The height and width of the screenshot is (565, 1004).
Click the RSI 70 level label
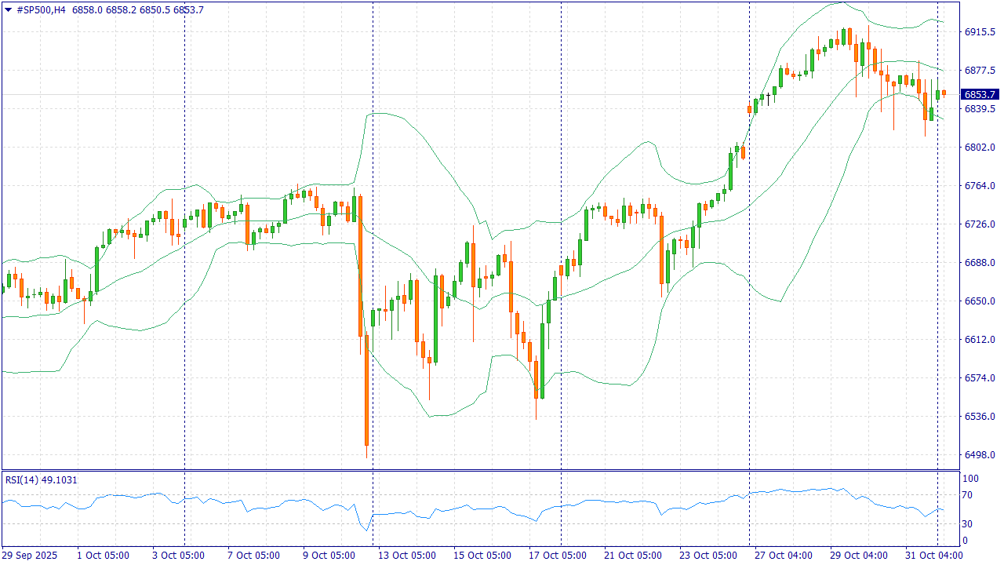[x=969, y=495]
